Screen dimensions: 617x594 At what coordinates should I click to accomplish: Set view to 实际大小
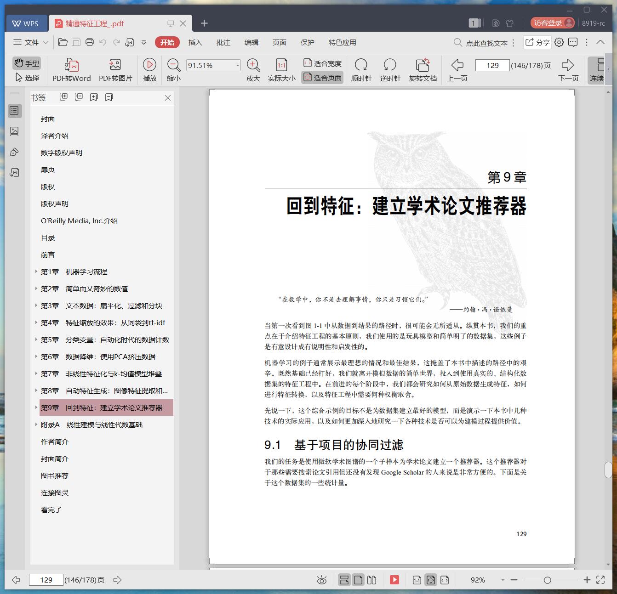[x=281, y=70]
